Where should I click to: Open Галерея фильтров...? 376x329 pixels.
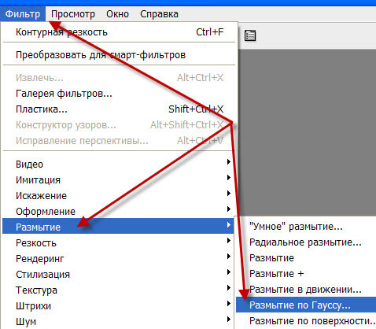(x=120, y=94)
